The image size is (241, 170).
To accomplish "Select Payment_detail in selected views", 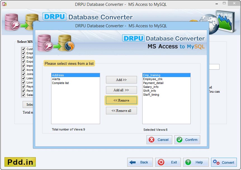I will pyautogui.click(x=166, y=83).
